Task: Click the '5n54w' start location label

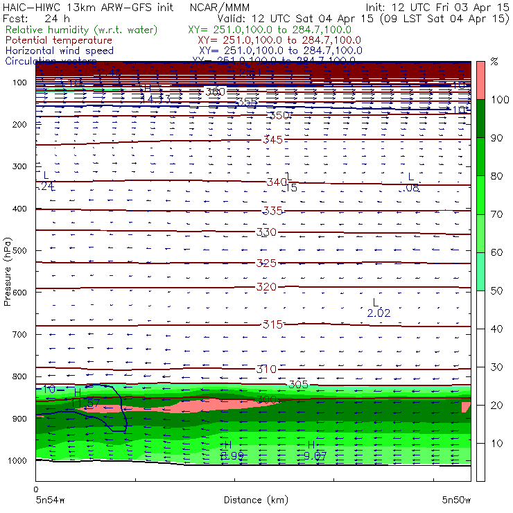Action: coord(51,500)
